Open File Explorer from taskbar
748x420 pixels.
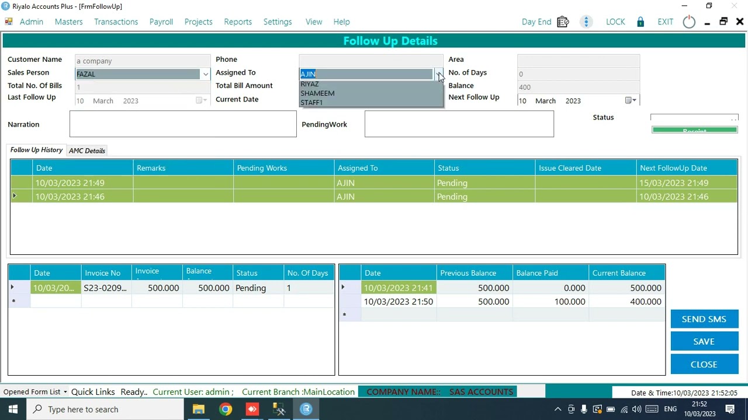pos(199,409)
